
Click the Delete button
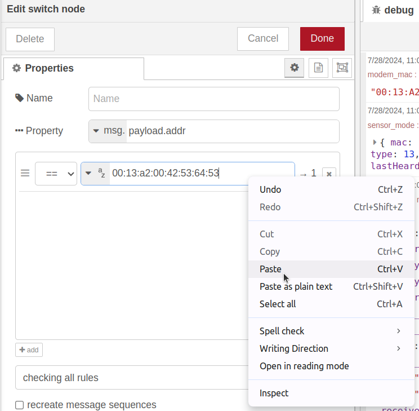point(30,39)
